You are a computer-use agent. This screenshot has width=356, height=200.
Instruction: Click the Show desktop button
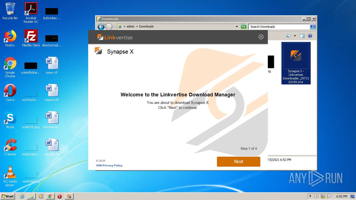(x=353, y=196)
